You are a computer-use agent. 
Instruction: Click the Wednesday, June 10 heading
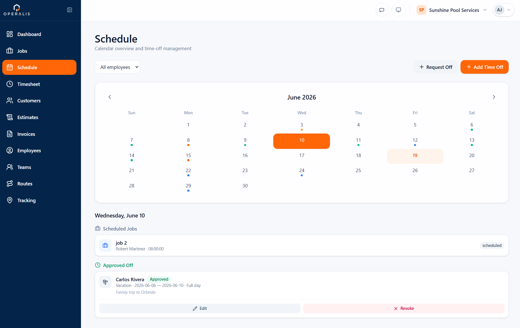[x=120, y=215]
